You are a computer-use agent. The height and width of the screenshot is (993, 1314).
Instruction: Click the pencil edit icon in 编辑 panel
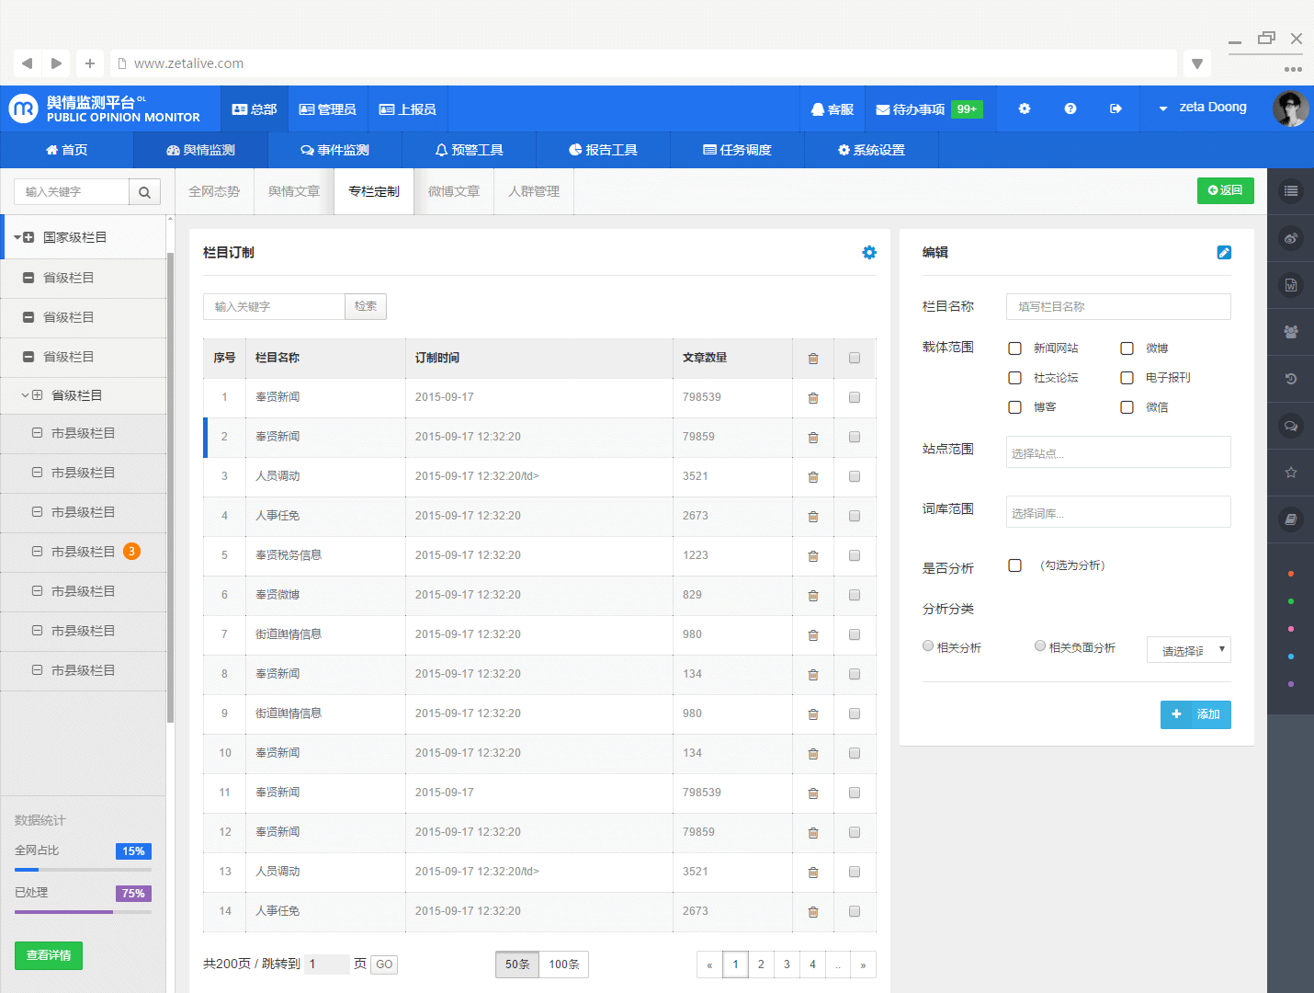[x=1224, y=251]
